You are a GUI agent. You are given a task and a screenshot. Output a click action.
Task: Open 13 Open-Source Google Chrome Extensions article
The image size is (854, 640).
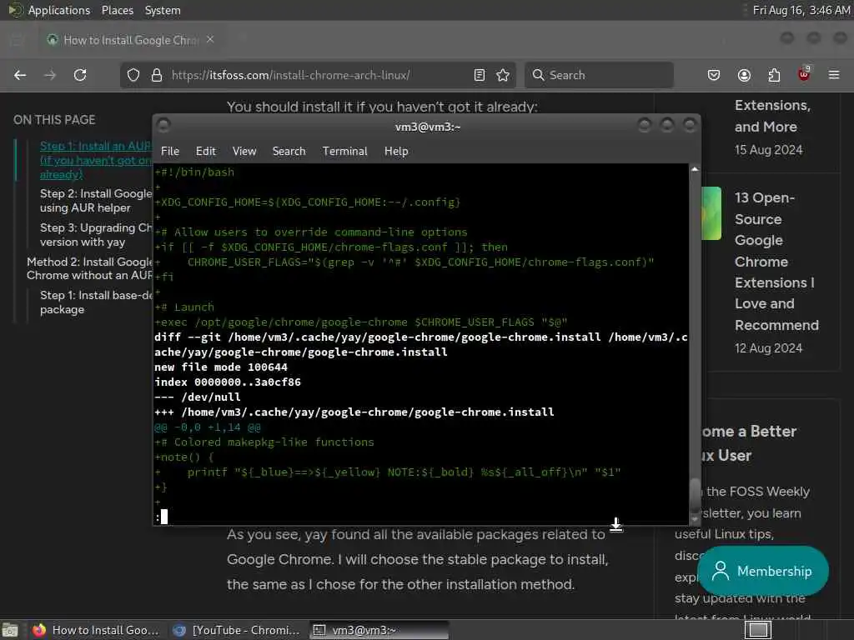(x=776, y=261)
